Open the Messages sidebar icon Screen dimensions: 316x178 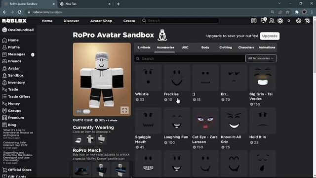pos(4,54)
